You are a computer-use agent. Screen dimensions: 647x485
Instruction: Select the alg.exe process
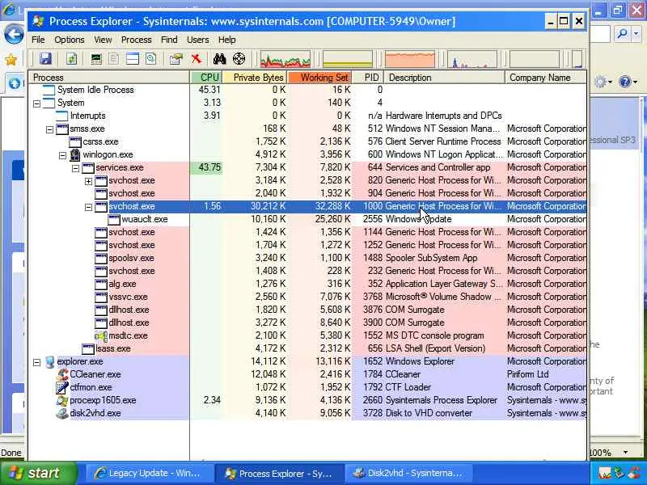tap(307, 284)
